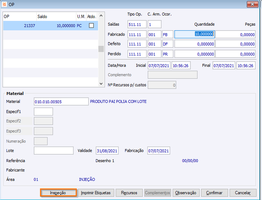The image size is (262, 200).
Task: Click the Numeração field
Action: [41, 141]
